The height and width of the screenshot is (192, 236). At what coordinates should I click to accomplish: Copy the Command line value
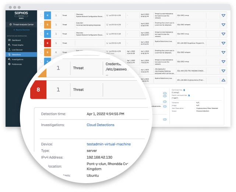click(184, 90)
